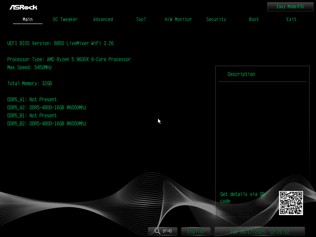Click DDR5_B2 memory slot row
This screenshot has width=316, height=237.
coord(47,123)
